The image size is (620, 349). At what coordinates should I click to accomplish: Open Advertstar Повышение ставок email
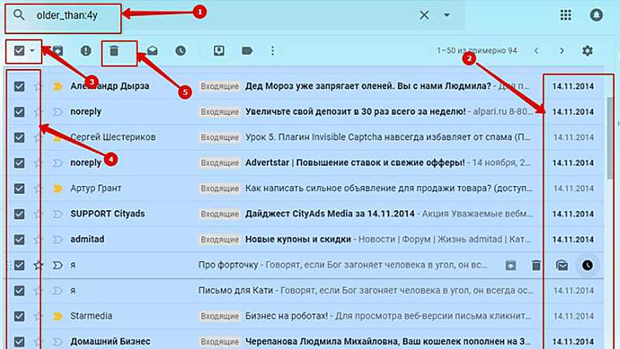[x=355, y=163]
